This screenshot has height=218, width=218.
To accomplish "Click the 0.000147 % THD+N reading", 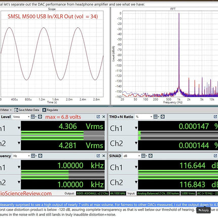I will (x=198, y=126).
